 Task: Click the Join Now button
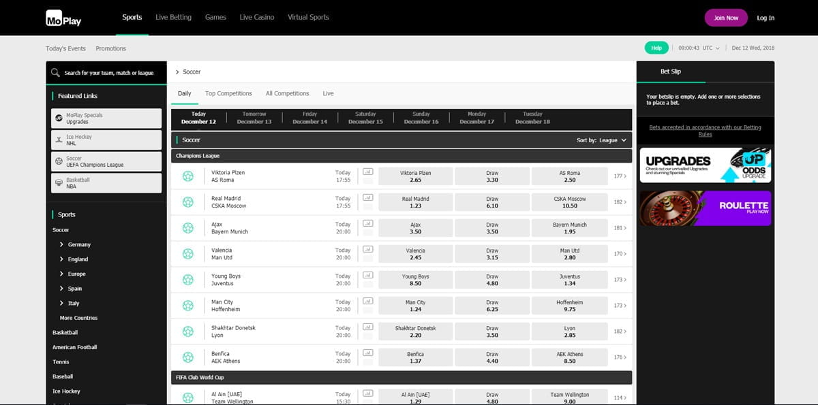coord(726,18)
